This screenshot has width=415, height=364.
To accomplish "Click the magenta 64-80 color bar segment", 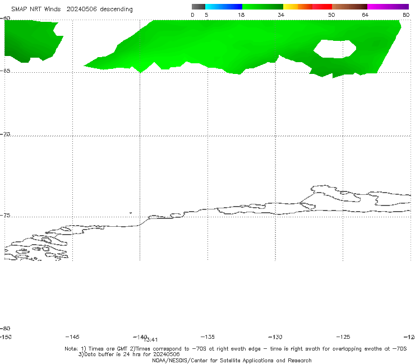I will coord(388,7).
